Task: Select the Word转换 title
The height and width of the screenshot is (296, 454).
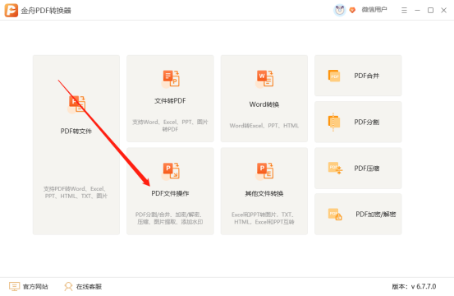Action: click(264, 104)
